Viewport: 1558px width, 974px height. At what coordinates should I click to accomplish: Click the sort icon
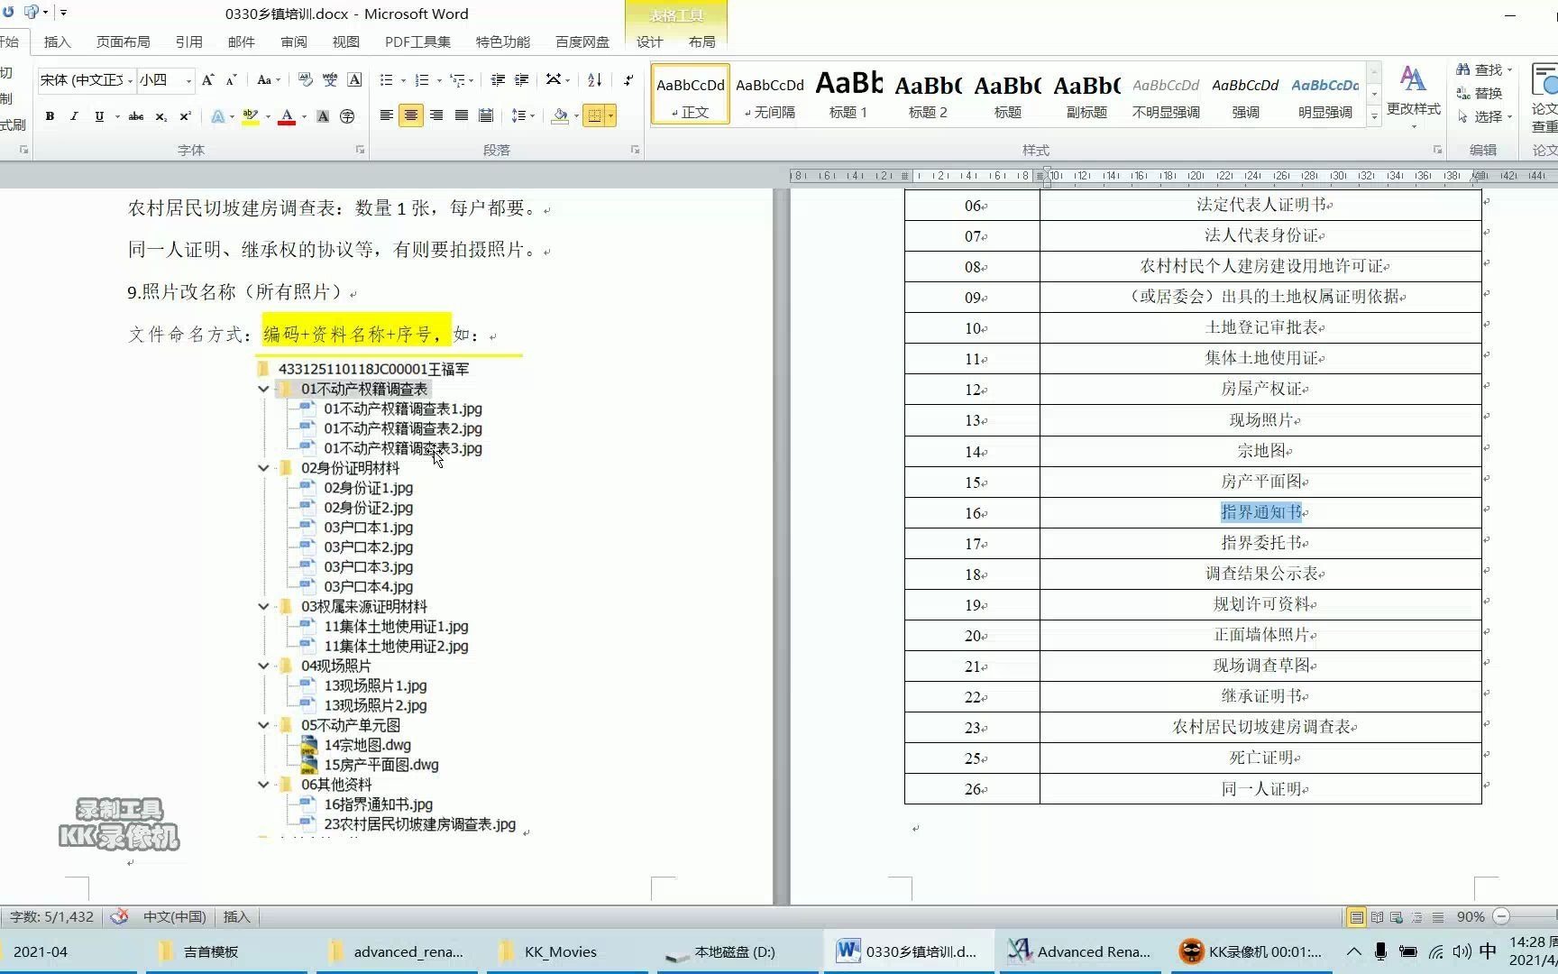click(x=595, y=80)
